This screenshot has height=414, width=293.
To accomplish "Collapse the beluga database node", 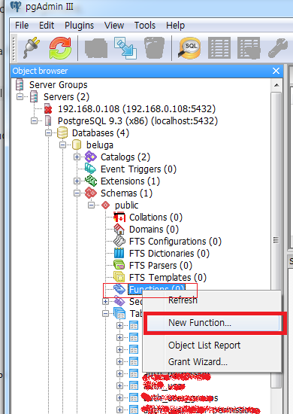I will point(62,145).
